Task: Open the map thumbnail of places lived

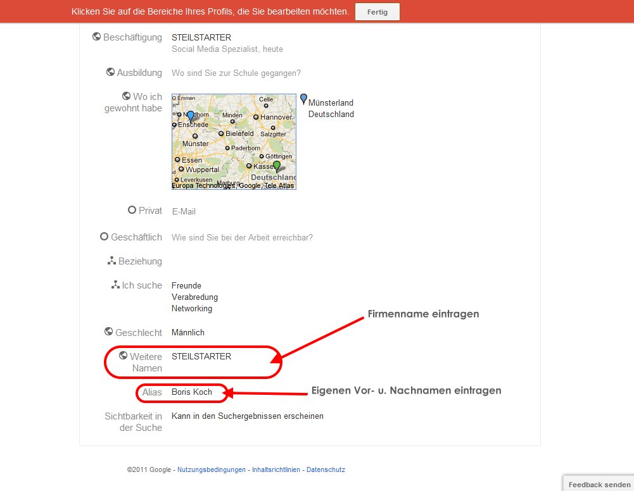Action: pos(234,142)
